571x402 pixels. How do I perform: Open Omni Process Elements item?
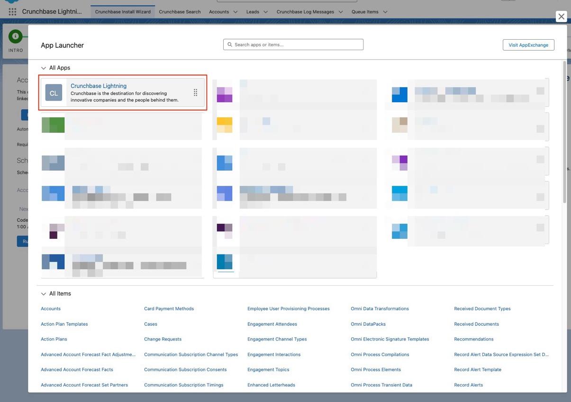376,369
